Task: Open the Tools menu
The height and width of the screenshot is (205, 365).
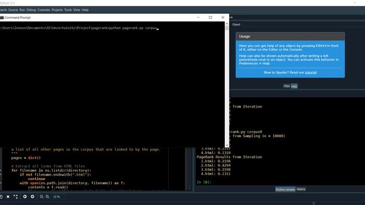Action: click(68, 10)
